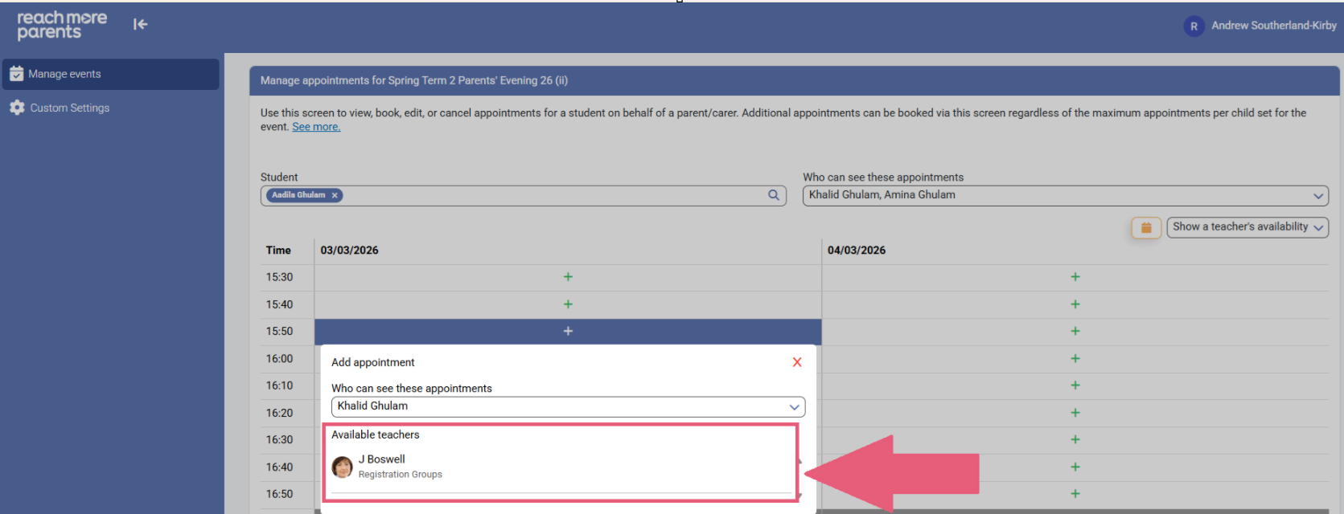Viewport: 1344px width, 514px height.
Task: Open Custom Settings in sidebar
Action: (x=69, y=108)
